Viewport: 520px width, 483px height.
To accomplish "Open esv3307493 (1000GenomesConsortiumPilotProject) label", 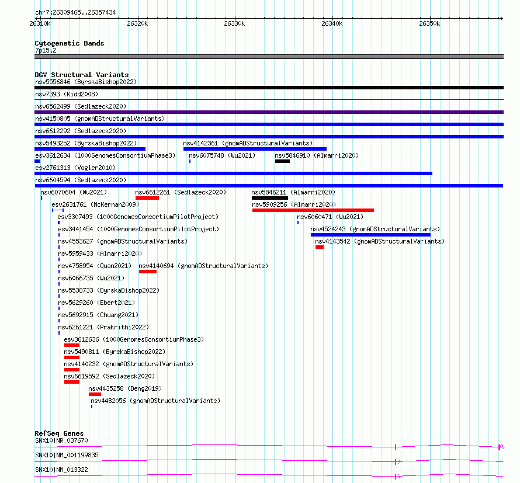I will [x=138, y=217].
